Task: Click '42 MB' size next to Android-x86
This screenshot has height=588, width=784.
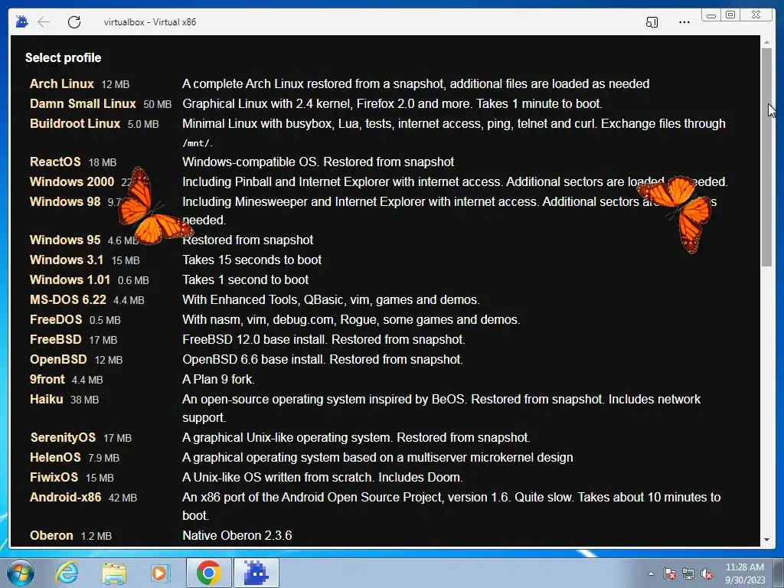Action: 122,498
